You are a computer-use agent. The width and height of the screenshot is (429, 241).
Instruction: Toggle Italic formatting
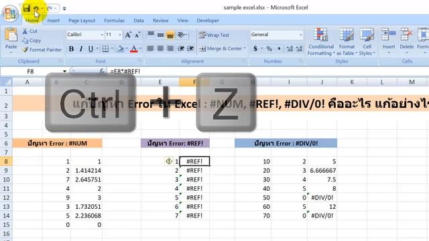pyautogui.click(x=81, y=49)
